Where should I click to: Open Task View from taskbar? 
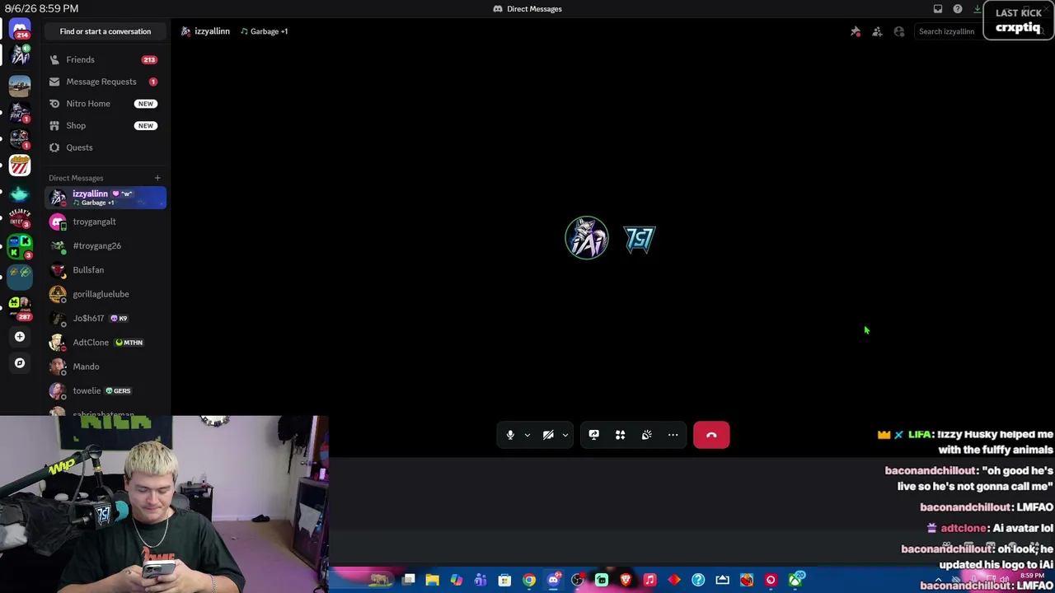(x=408, y=581)
